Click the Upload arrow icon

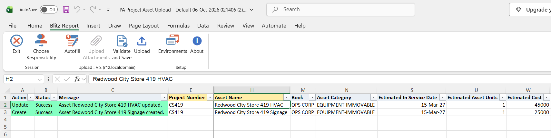click(142, 41)
